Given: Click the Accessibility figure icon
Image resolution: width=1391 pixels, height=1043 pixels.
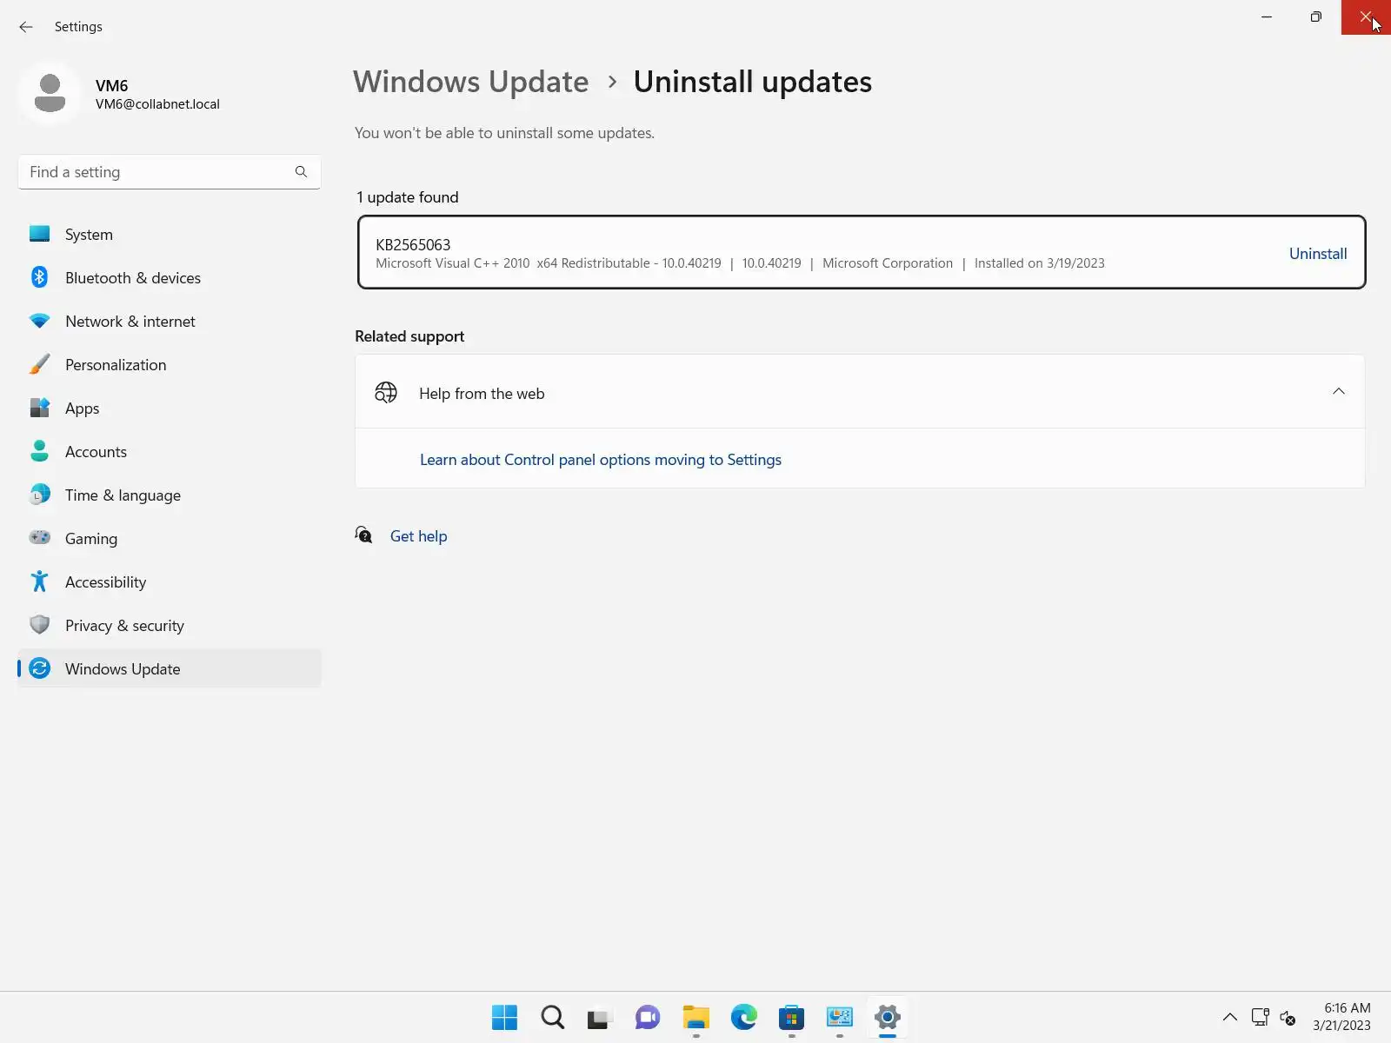Looking at the screenshot, I should point(39,581).
